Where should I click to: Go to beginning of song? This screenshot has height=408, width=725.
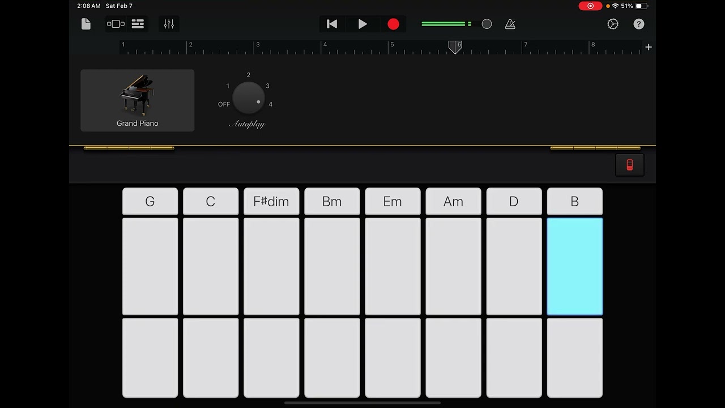pyautogui.click(x=332, y=24)
